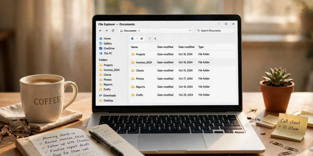Click 'File folder' in the Clients row
Image resolution: width=313 pixels, height=156 pixels.
204,70
